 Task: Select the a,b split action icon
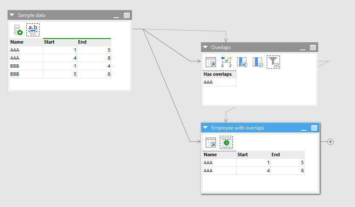click(x=33, y=30)
